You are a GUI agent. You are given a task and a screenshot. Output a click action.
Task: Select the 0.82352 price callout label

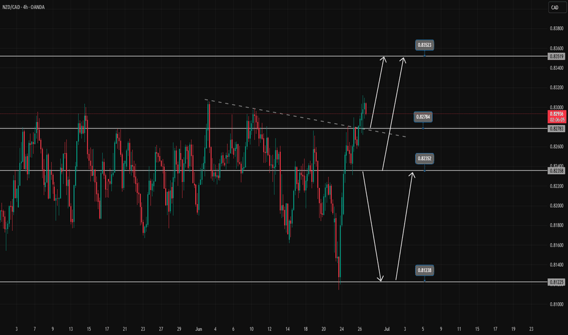425,158
